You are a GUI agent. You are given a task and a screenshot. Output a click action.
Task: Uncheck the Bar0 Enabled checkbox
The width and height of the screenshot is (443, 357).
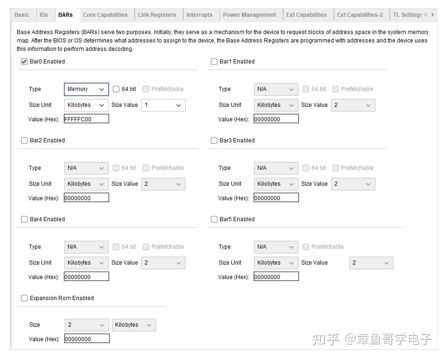pos(24,62)
